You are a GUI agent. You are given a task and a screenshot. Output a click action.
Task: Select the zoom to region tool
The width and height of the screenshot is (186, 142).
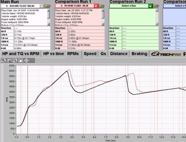9,61
